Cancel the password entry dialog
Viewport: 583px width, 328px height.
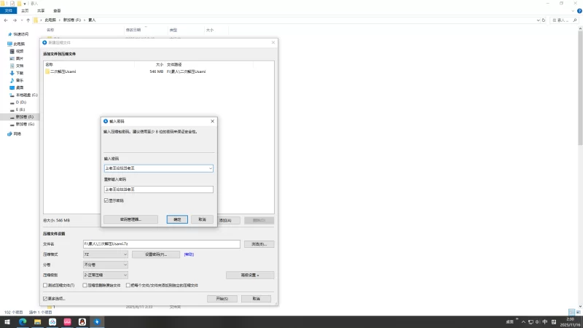[x=202, y=219]
